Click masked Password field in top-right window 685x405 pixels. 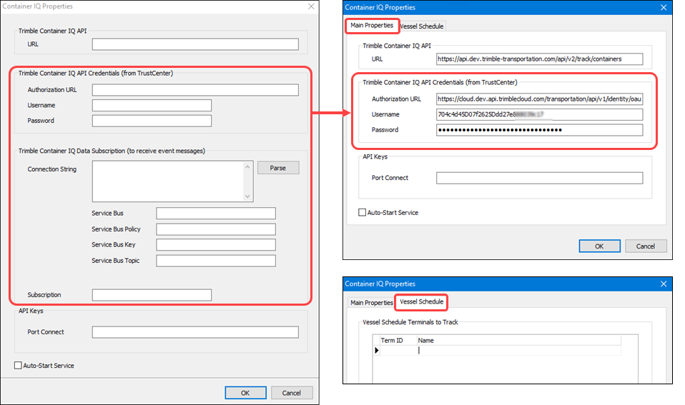[540, 130]
